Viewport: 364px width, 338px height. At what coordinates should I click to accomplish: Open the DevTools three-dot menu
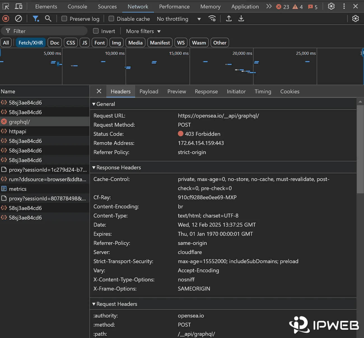[344, 6]
